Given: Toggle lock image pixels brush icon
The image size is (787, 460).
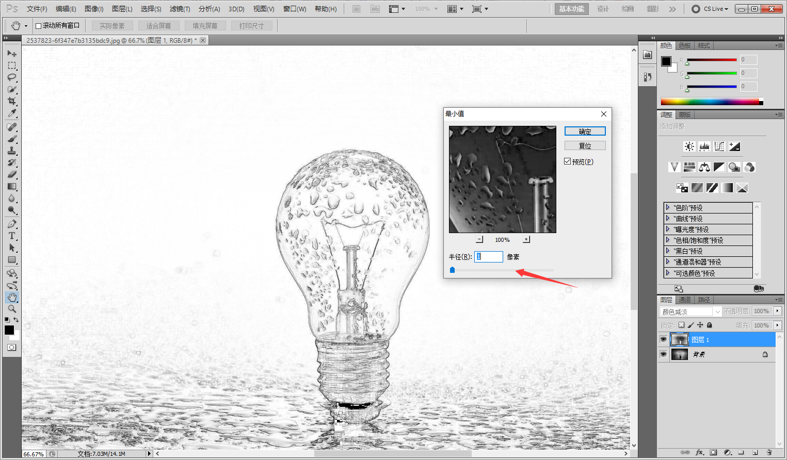Looking at the screenshot, I should (690, 325).
